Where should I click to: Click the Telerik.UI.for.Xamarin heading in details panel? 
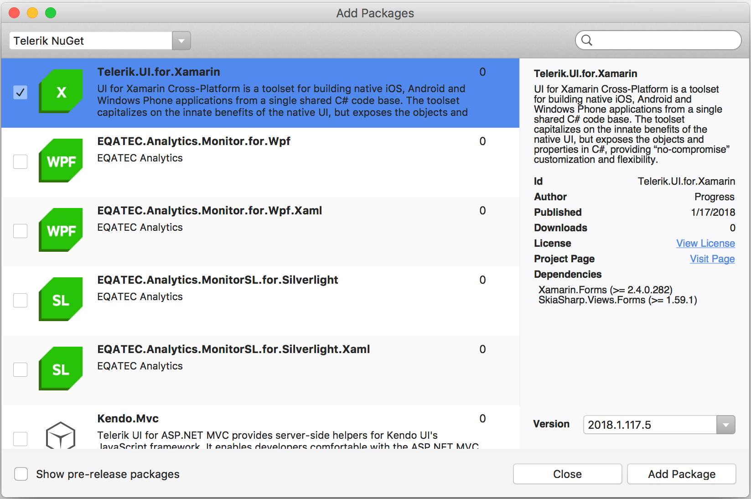pos(585,74)
